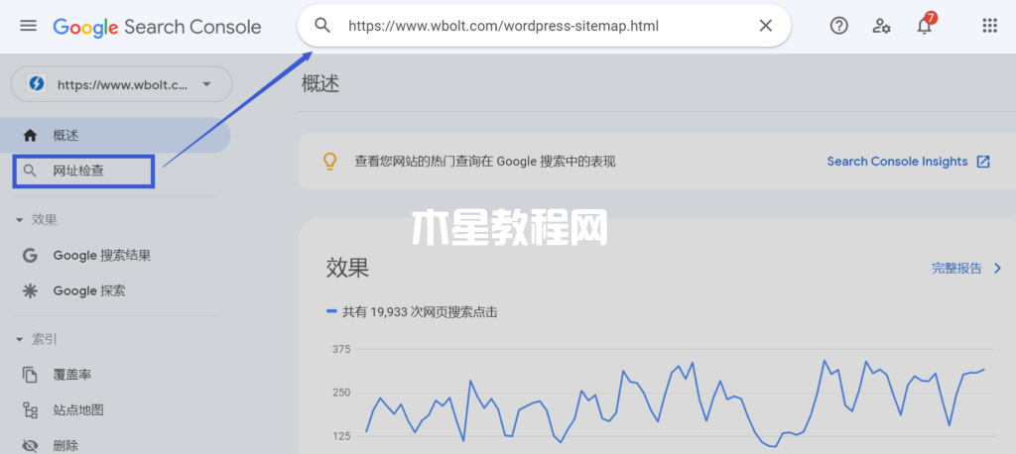Click the magnifier icon beside 网址检查
The height and width of the screenshot is (454, 1016).
click(29, 171)
